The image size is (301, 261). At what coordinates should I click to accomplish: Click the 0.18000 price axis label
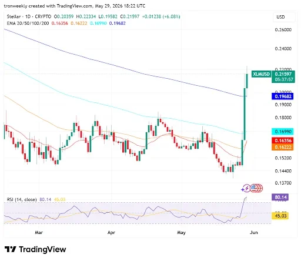[x=283, y=118]
